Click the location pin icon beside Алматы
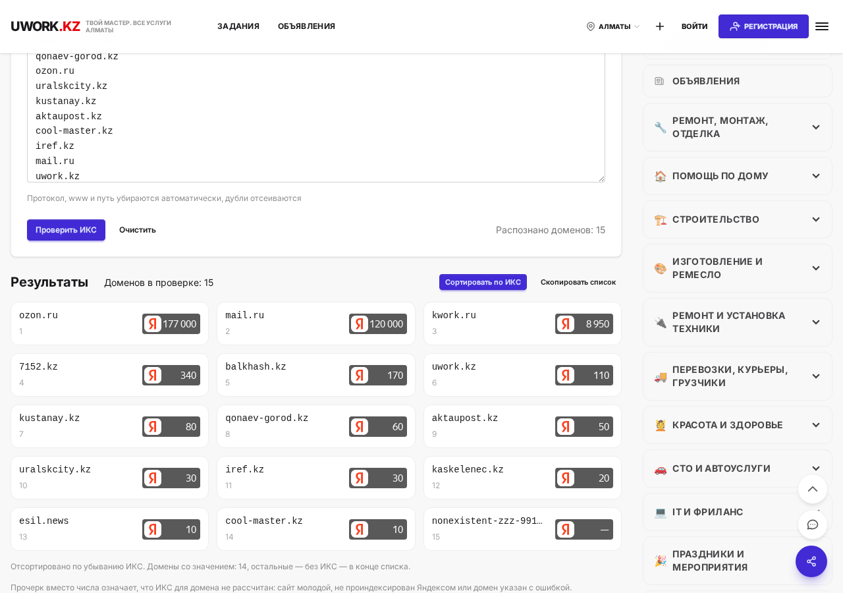The image size is (843, 593). pyautogui.click(x=591, y=26)
